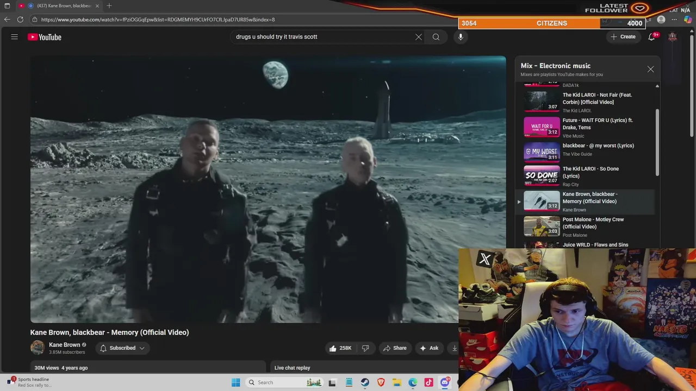Viewport: 696px width, 391px height.
Task: Reload the page with the refresh icon
Action: pos(20,20)
